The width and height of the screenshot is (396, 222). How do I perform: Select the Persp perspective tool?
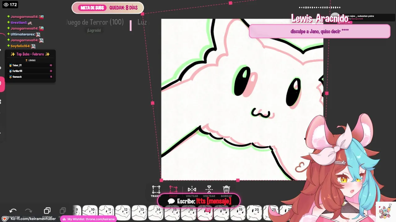pos(173,189)
